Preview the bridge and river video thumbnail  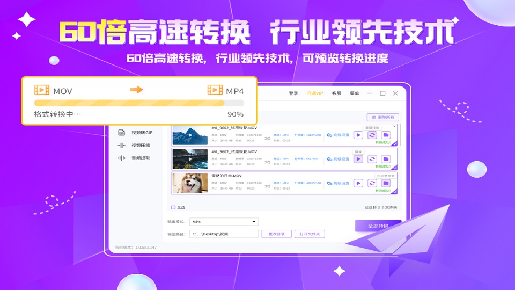(x=190, y=159)
